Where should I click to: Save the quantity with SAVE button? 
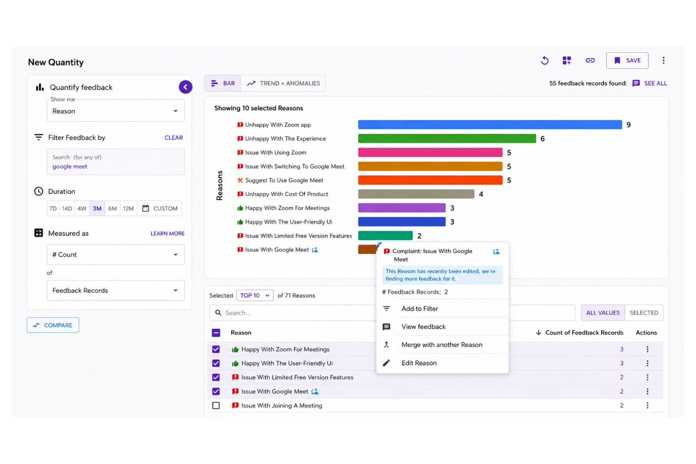627,60
